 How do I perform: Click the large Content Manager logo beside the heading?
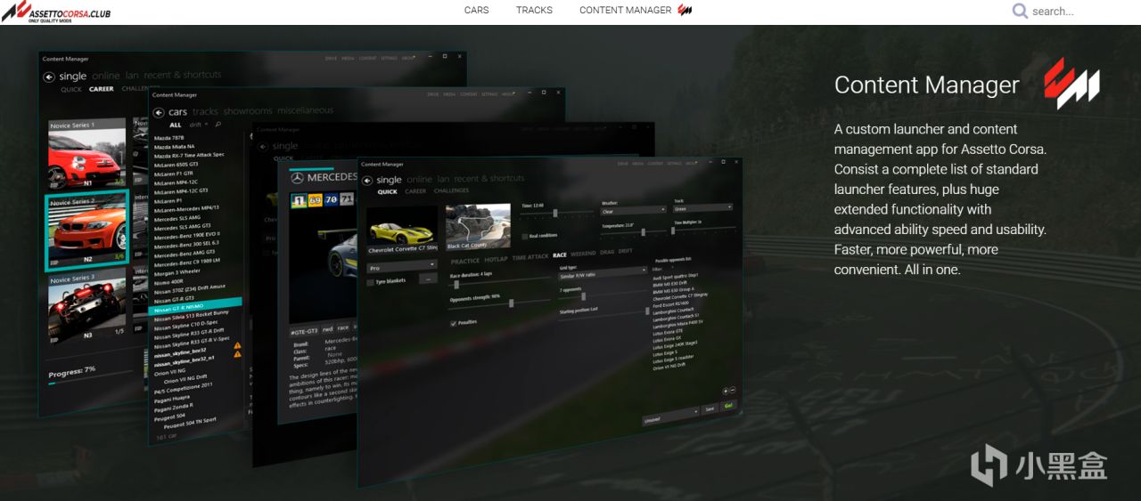[1071, 84]
